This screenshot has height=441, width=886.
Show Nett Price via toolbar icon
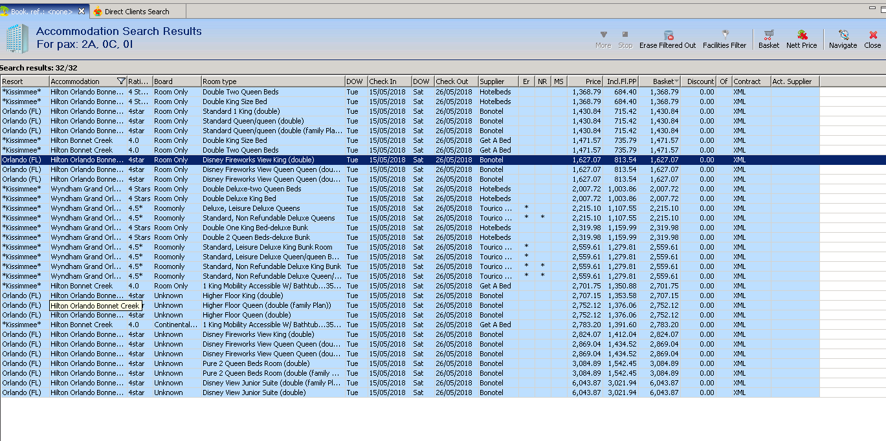tap(802, 35)
